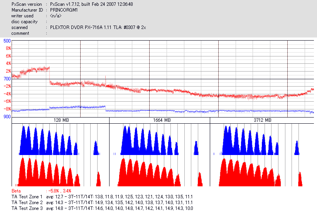Select the 1664 MB zone header

(160, 120)
